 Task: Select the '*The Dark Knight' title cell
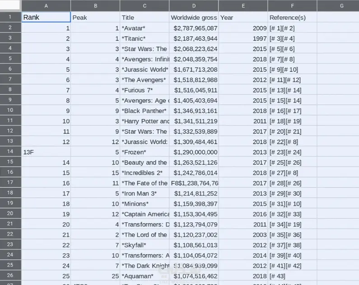(x=145, y=265)
